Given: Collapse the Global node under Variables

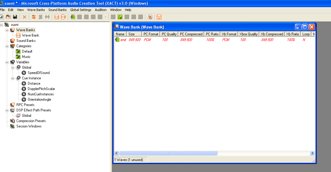Looking at the screenshot, I should [13, 68].
